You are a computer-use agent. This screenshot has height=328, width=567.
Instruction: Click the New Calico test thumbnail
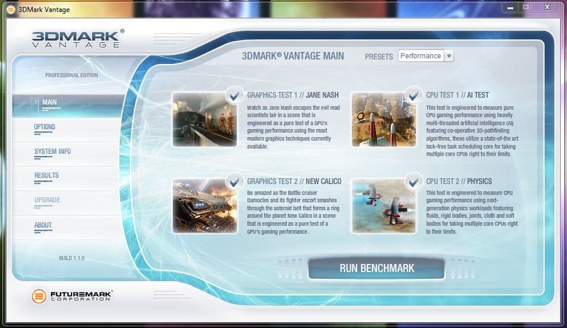click(205, 206)
